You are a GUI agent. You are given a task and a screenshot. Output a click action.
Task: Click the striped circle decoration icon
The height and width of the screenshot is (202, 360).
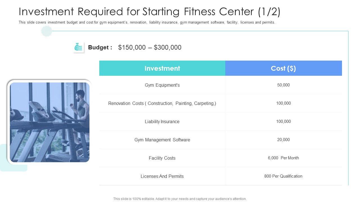pos(46,31)
